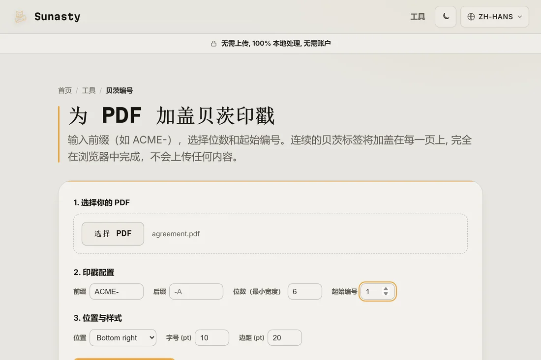Click the 为 PDF 加盖贝茨印戳 page title
The width and height of the screenshot is (541, 360).
172,116
